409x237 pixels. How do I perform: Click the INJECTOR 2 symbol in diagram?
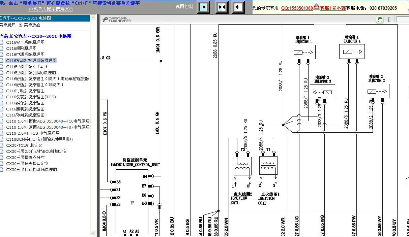pyautogui.click(x=377, y=91)
